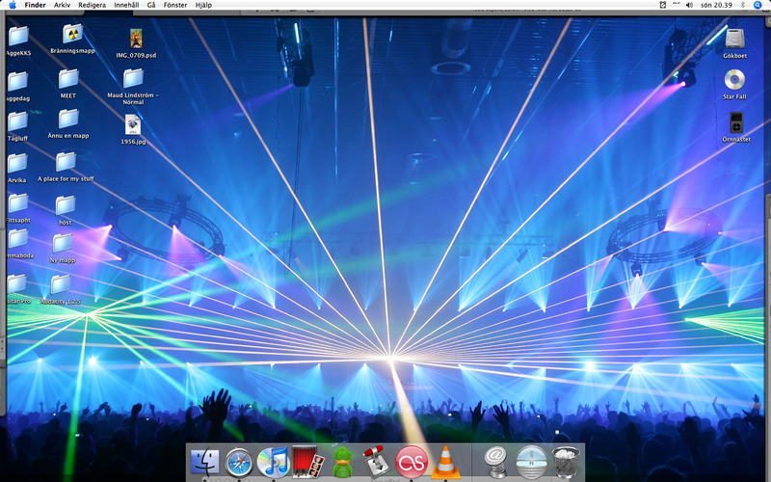Open Safari from the Dock
The height and width of the screenshot is (482, 771).
click(239, 463)
